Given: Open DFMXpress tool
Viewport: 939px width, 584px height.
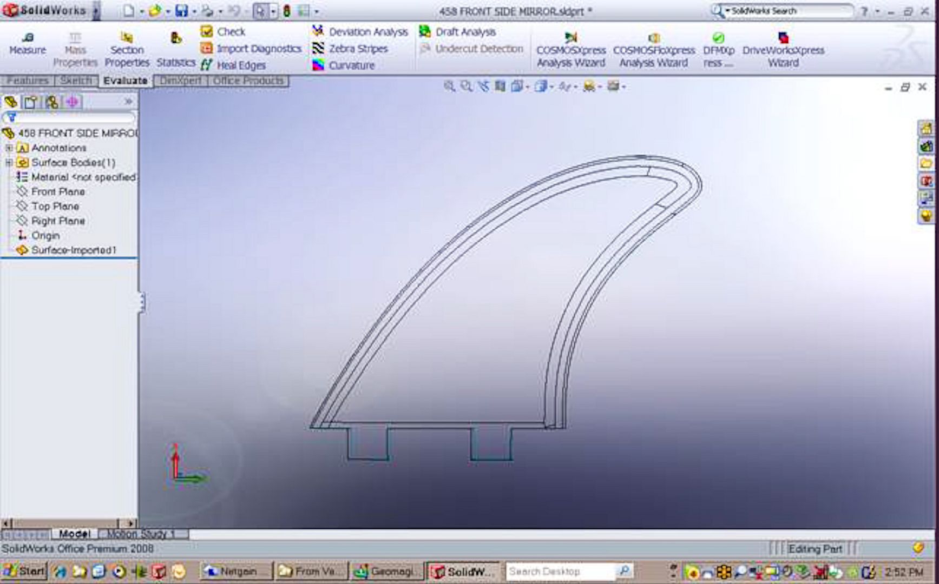Looking at the screenshot, I should click(718, 50).
